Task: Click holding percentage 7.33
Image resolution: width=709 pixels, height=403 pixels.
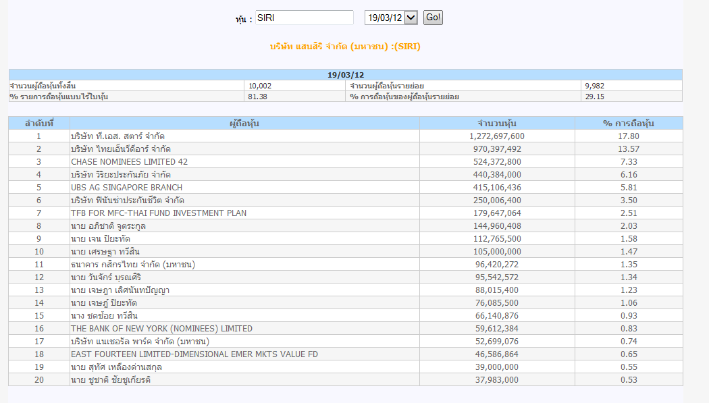Action: click(x=629, y=162)
